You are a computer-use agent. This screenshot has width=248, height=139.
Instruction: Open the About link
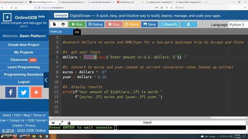click(7, 115)
